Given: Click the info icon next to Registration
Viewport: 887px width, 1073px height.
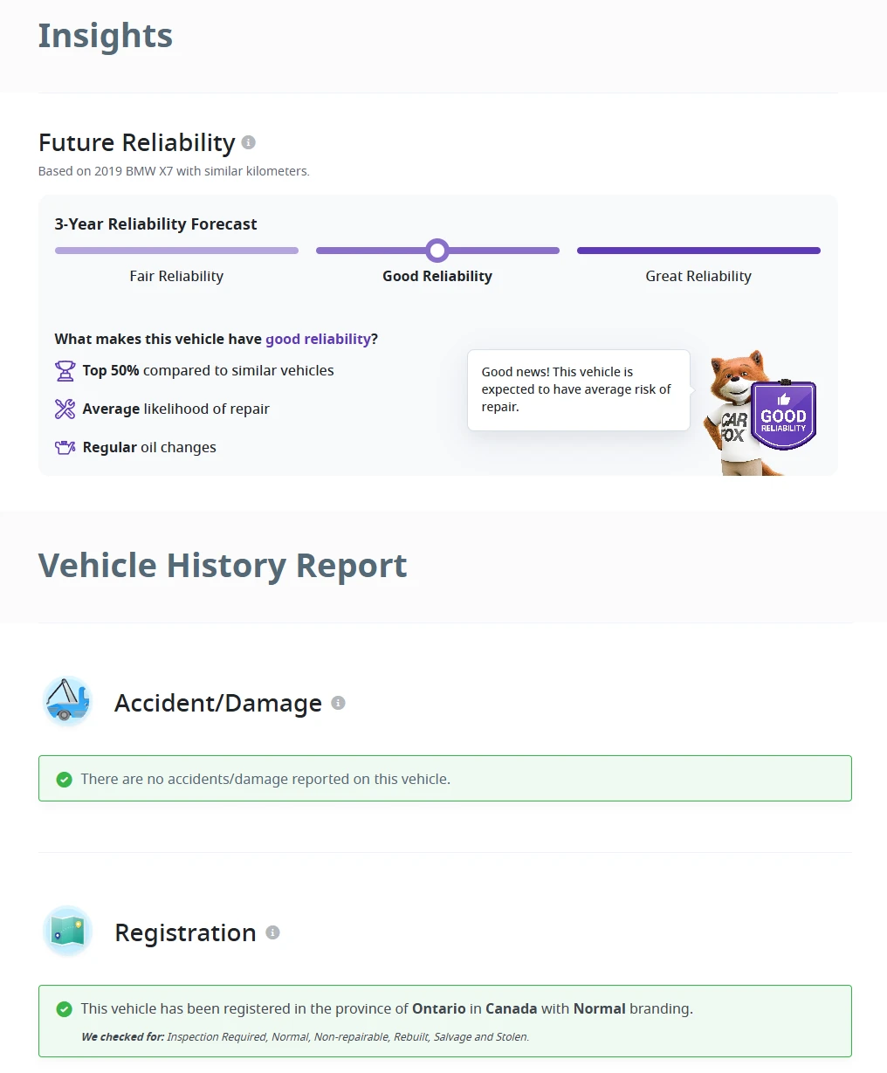Looking at the screenshot, I should pyautogui.click(x=272, y=932).
